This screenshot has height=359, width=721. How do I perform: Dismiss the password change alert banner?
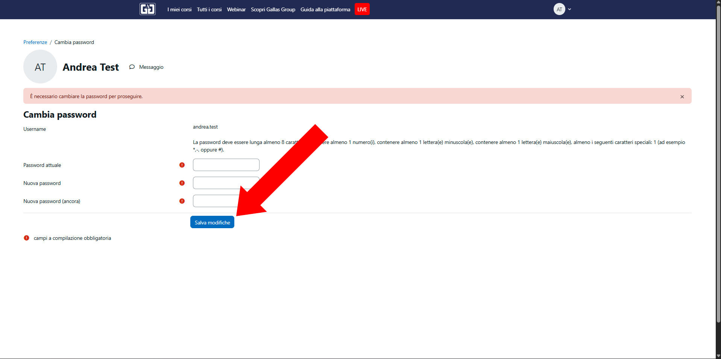click(x=682, y=97)
